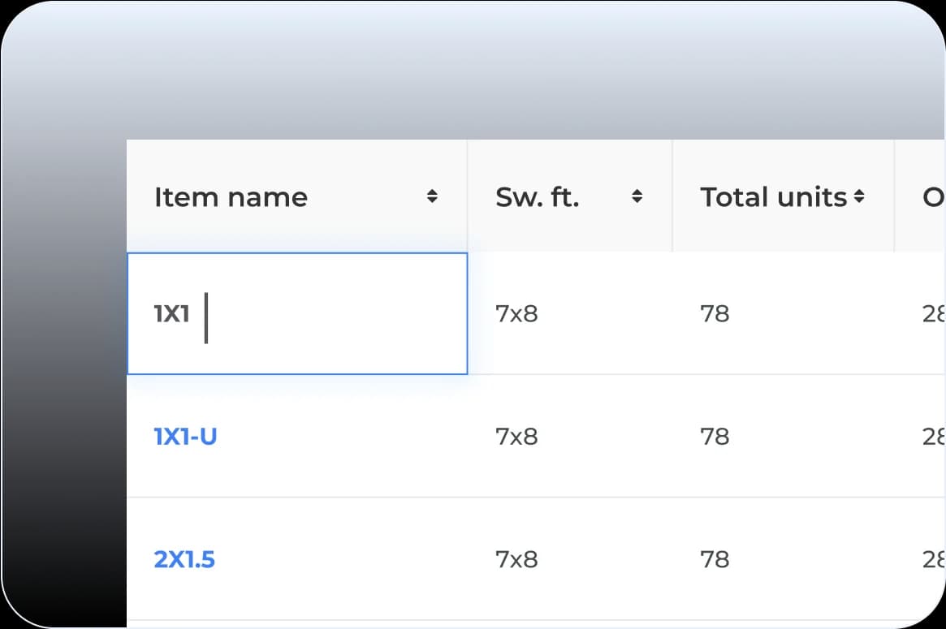The height and width of the screenshot is (629, 946).
Task: Open the 1X1-U item link
Action: pos(185,437)
